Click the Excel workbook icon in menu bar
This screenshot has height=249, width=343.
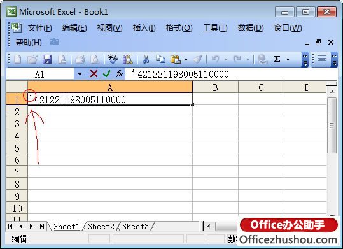tap(17, 27)
